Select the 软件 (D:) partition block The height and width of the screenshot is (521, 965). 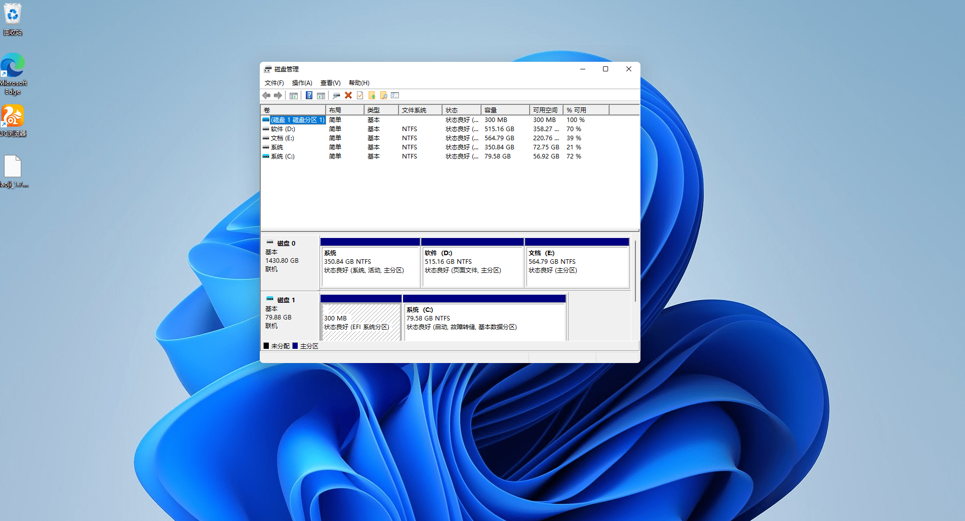[472, 263]
